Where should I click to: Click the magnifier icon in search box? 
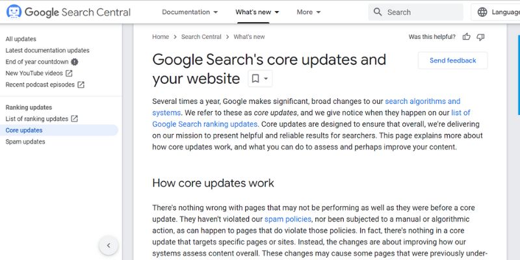378,12
